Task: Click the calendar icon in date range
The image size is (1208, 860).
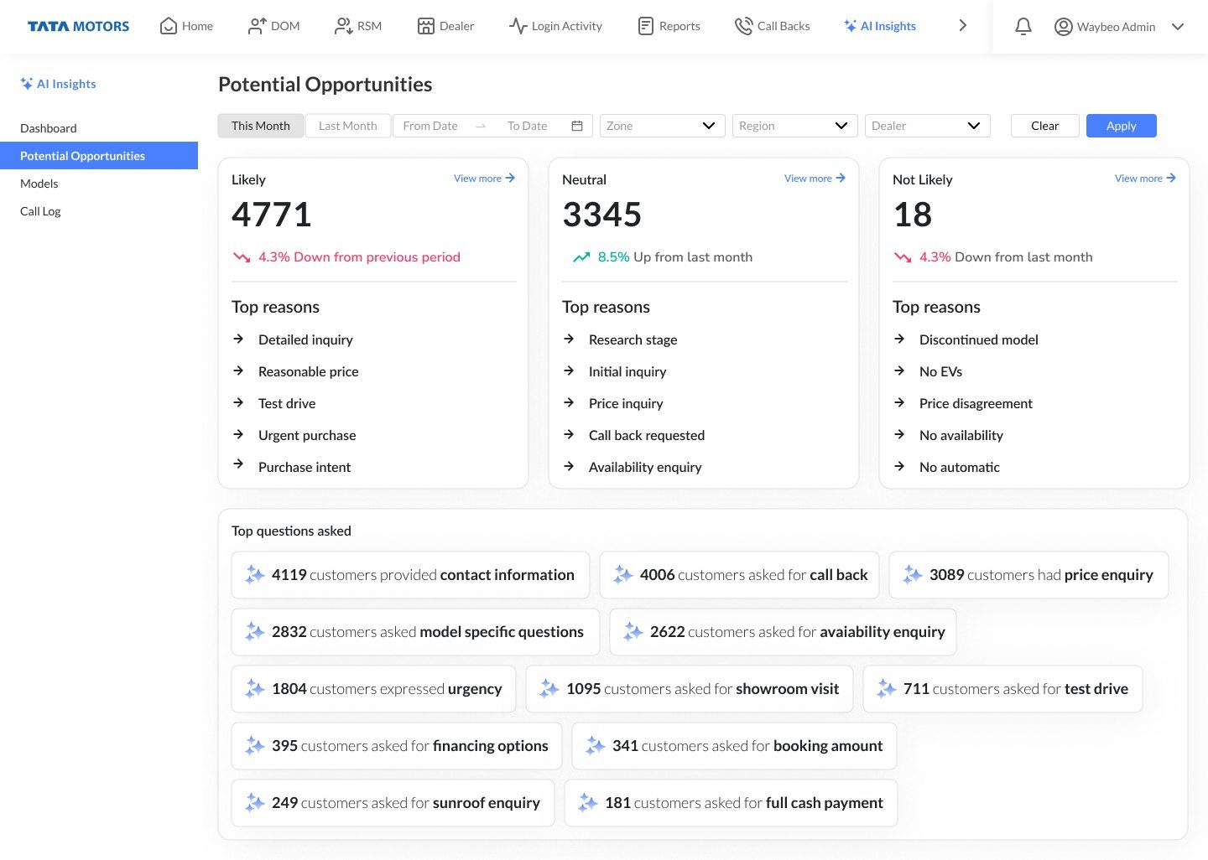Action: pos(577,126)
